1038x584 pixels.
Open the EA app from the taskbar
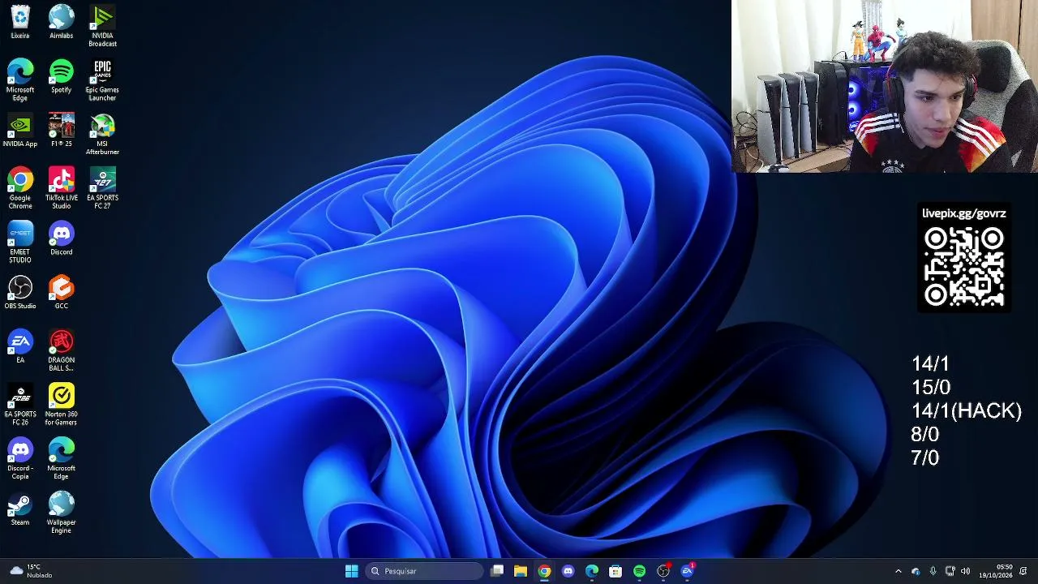[687, 571]
